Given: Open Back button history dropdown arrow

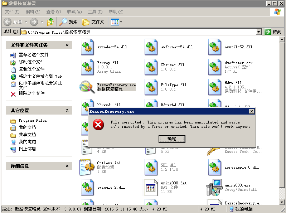Looking at the screenshot, I should 26,22.
